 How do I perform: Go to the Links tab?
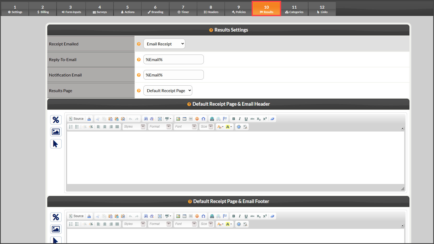322,9
